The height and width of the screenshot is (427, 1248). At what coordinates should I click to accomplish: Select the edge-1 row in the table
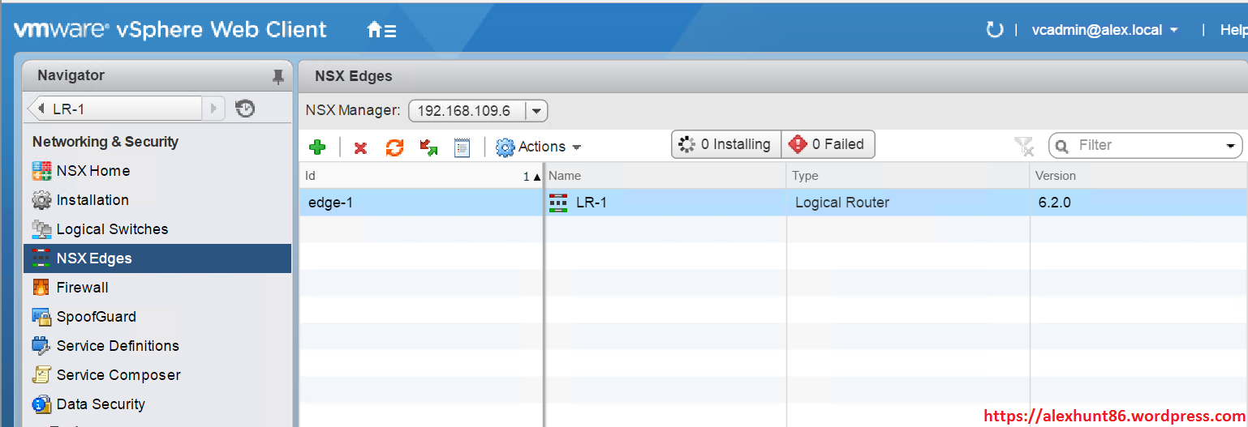click(420, 203)
